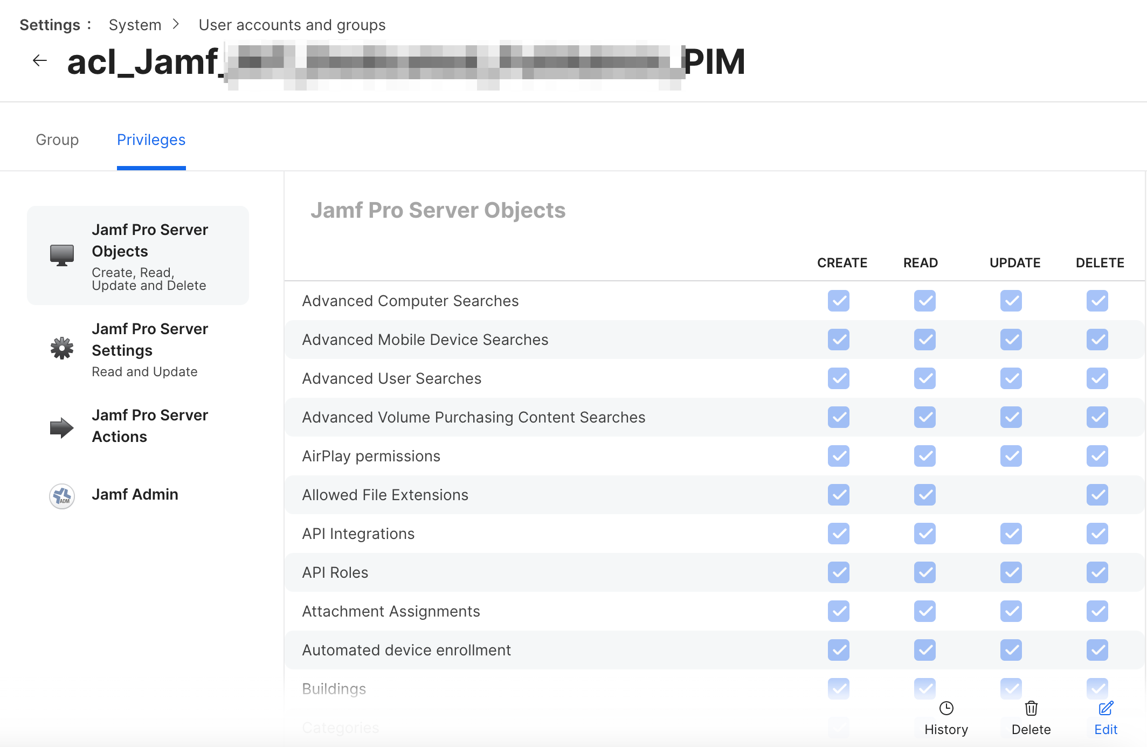Click the Jamf Pro Server Objects heading
The height and width of the screenshot is (747, 1147).
[438, 210]
